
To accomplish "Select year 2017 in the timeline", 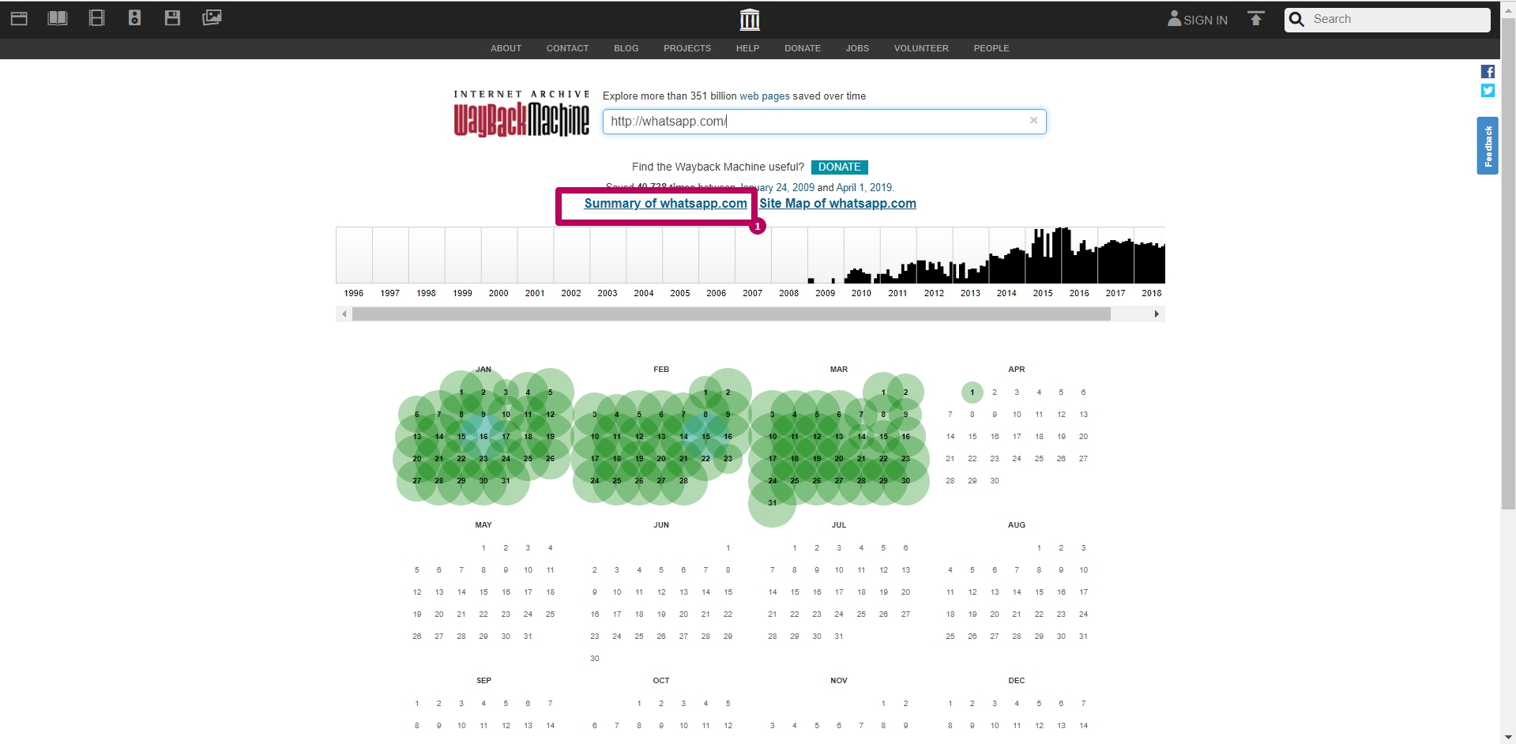I will point(1115,293).
